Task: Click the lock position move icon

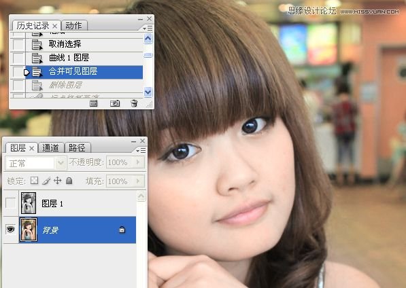Action: (58, 181)
